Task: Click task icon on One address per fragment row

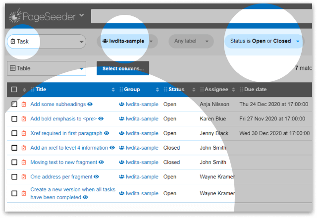Action: [x=24, y=177]
